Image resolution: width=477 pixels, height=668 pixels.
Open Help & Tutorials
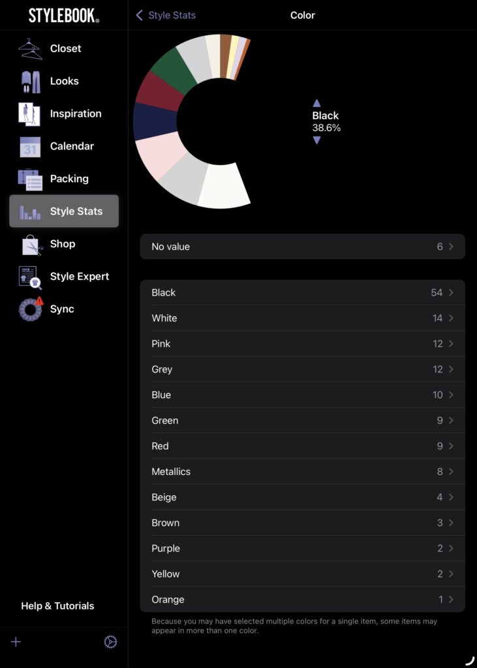(x=57, y=606)
